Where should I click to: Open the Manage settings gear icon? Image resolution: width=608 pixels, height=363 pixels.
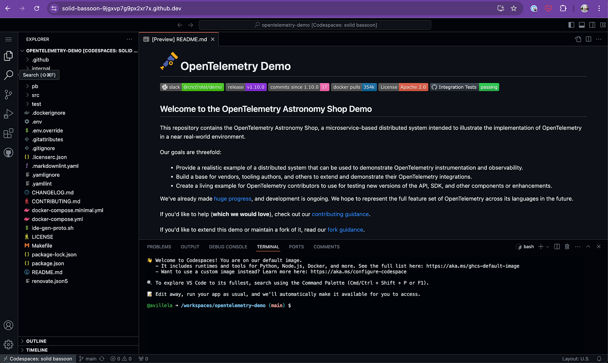(8, 344)
